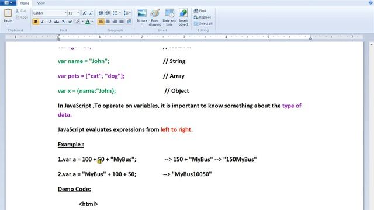Click the result "150MyBus"
Image resolution: width=374 pixels, height=210 pixels.
[x=240, y=159]
